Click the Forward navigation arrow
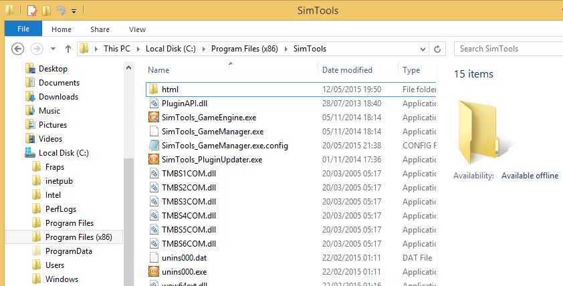Viewport: 563px width, 286px height. coord(37,49)
